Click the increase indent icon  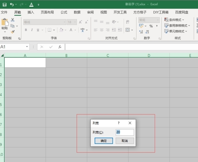120,30
